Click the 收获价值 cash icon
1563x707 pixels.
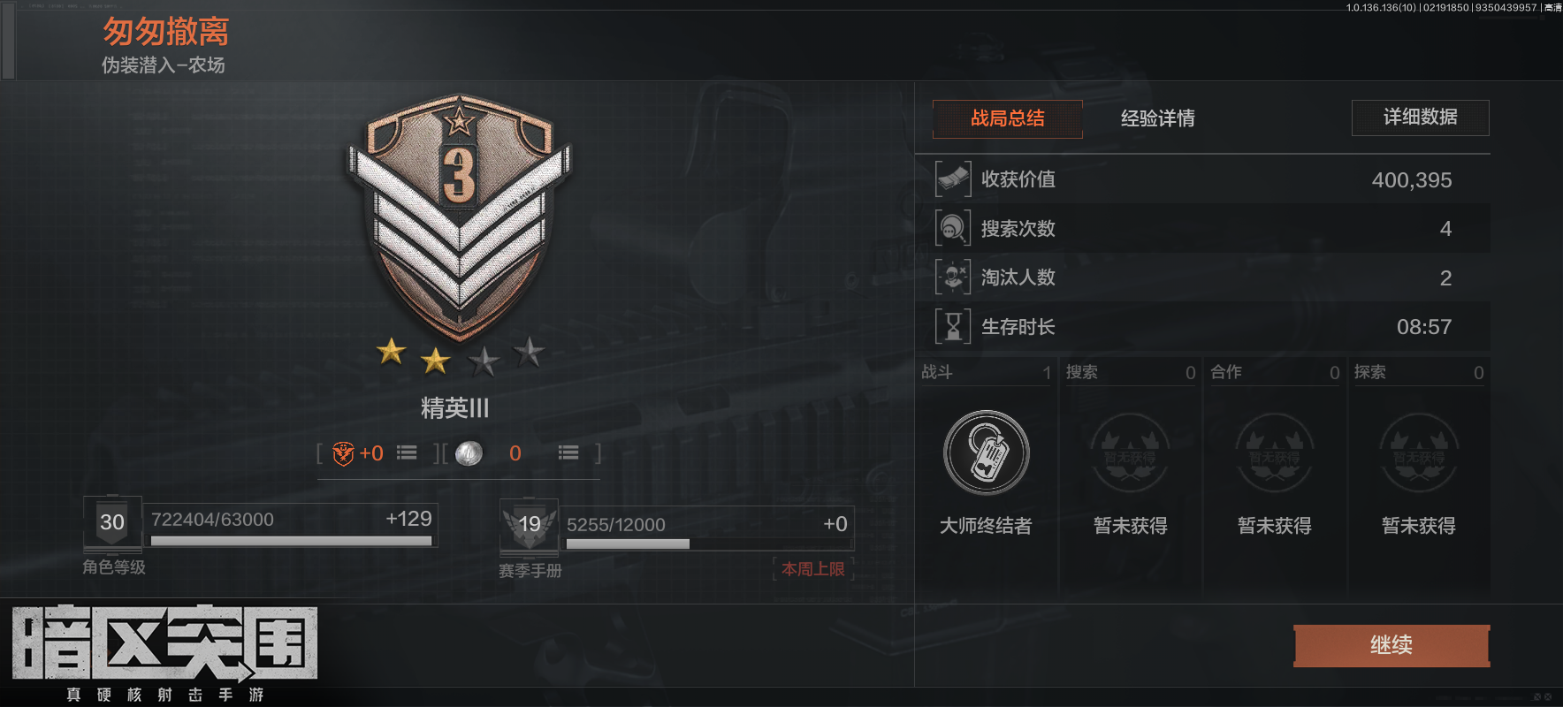coord(953,179)
